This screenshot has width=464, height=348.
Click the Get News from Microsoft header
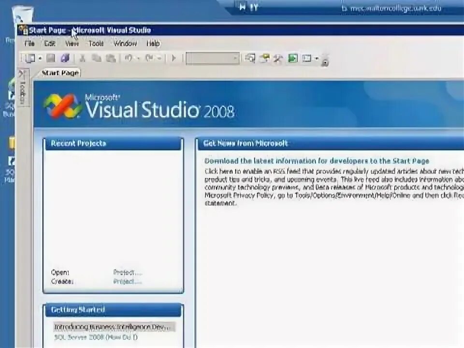tap(330, 144)
